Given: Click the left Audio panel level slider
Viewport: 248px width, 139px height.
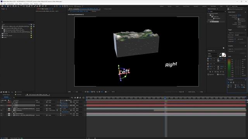Looking at the screenshot, I should [x=236, y=67].
